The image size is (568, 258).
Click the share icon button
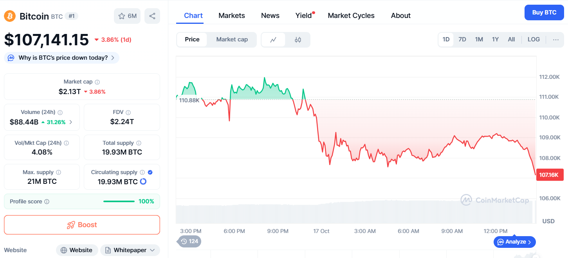[x=152, y=16]
